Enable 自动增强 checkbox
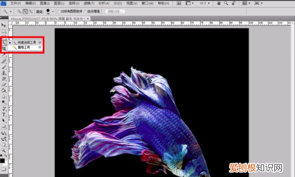The image size is (295, 177). click(x=86, y=12)
